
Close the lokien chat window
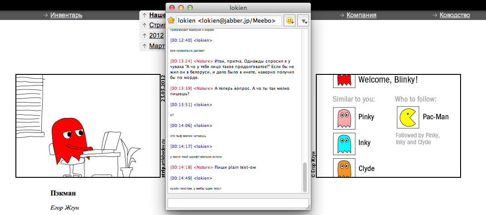point(172,8)
